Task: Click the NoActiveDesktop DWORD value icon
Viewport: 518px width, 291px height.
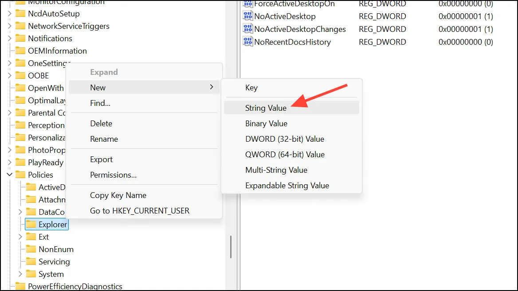Action: click(248, 16)
